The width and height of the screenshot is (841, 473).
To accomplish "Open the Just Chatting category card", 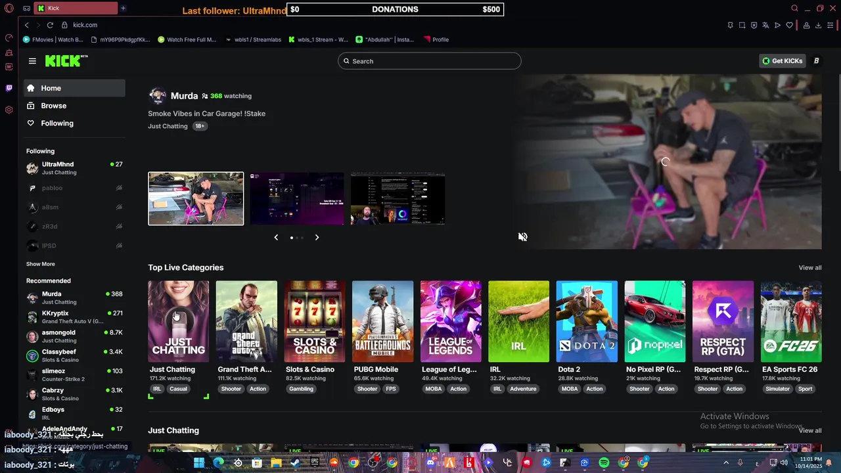I will click(179, 322).
